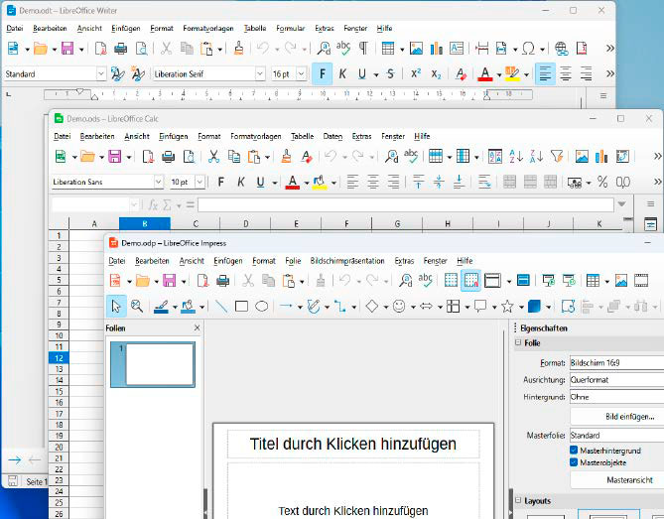This screenshot has height=519, width=664.
Task: Select slide 1 thumbnail in Folien panel
Action: [x=153, y=364]
